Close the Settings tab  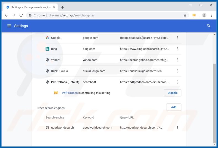point(54,7)
